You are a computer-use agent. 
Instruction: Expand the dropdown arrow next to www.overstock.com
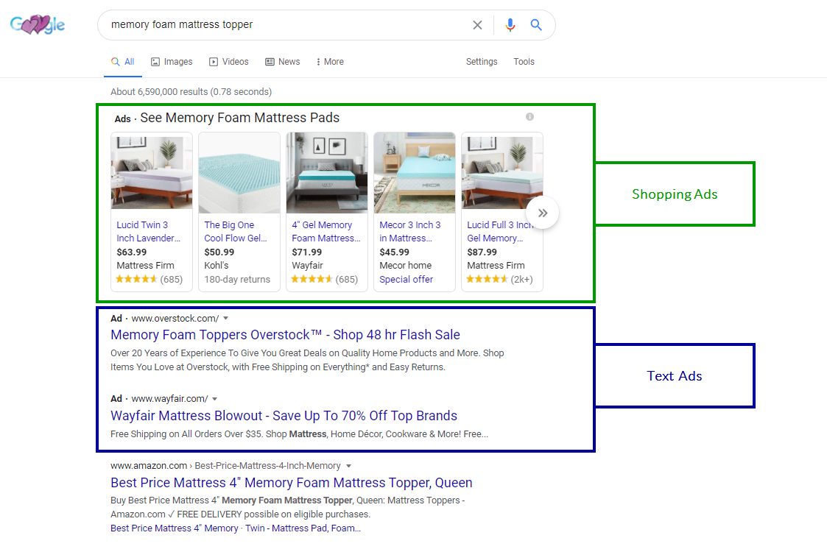[226, 319]
